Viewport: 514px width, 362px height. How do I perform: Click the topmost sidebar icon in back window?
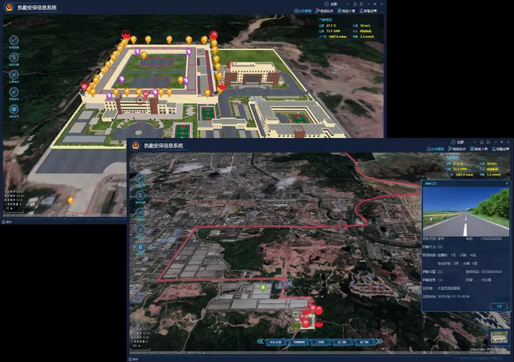pyautogui.click(x=13, y=40)
